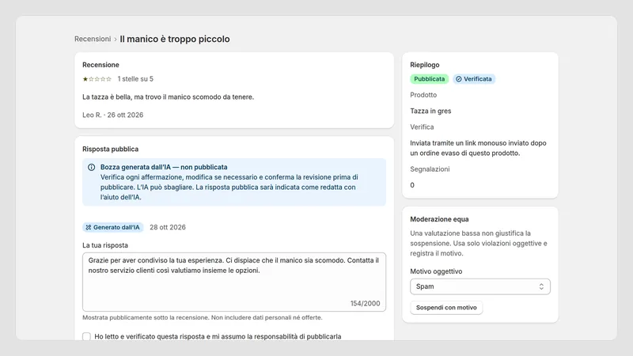Click the Segnalazioni count 0
This screenshot has width=633, height=356.
coord(412,185)
